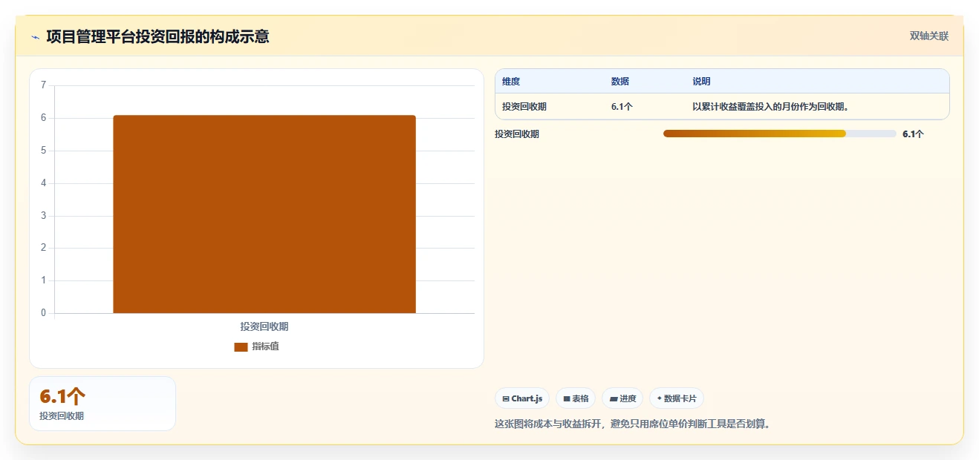Click the 投资回收期 cell in the table

pyautogui.click(x=524, y=107)
